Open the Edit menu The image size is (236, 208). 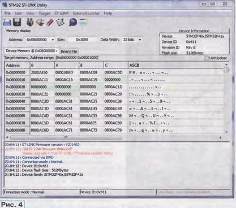tap(18, 13)
